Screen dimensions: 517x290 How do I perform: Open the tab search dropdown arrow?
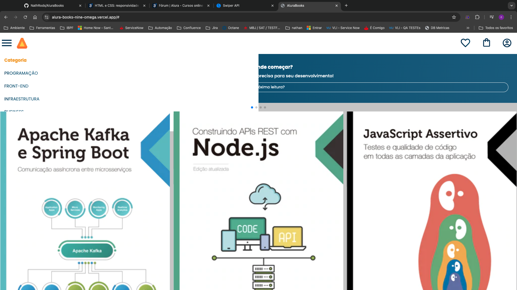pyautogui.click(x=512, y=5)
